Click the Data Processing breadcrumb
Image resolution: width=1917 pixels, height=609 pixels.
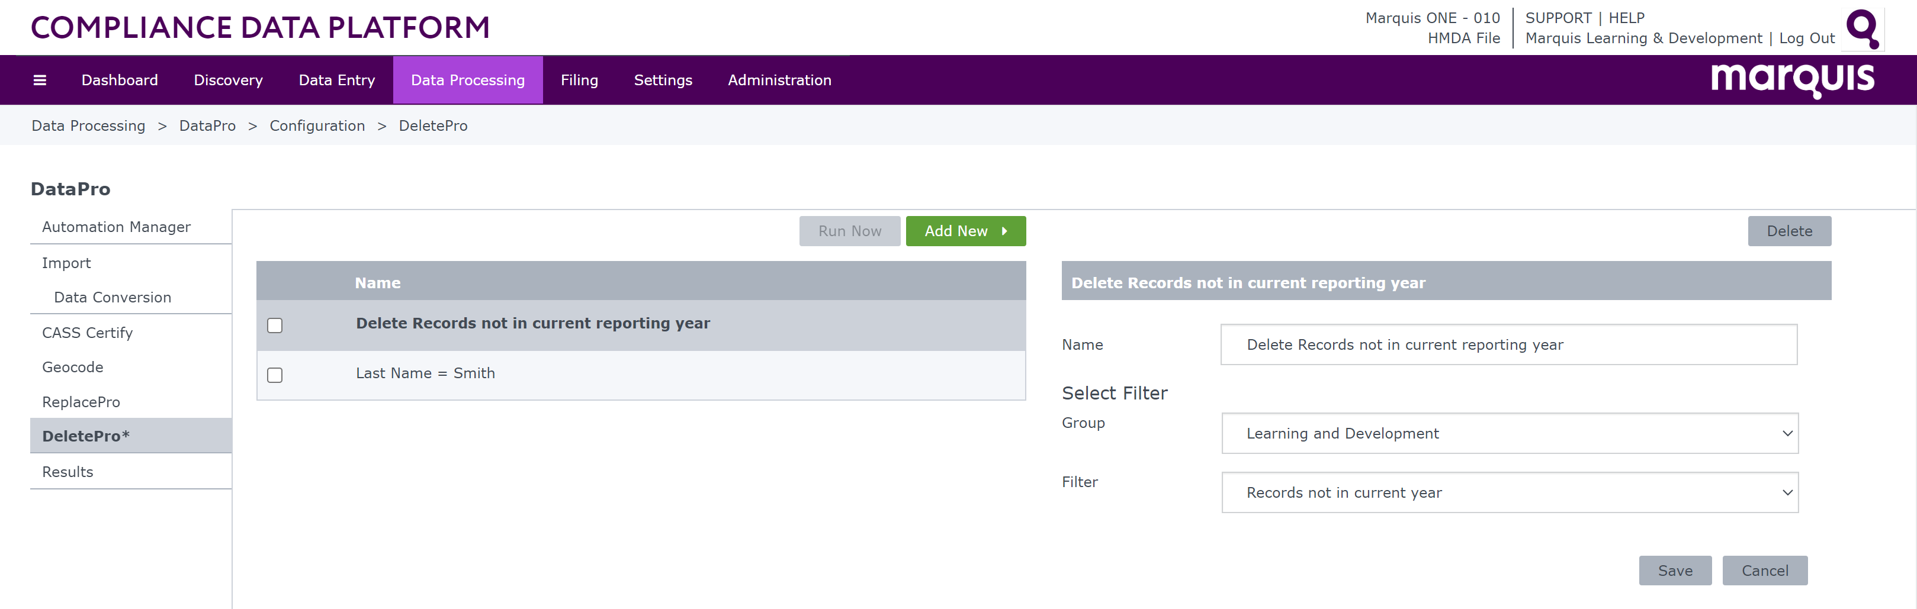tap(89, 125)
